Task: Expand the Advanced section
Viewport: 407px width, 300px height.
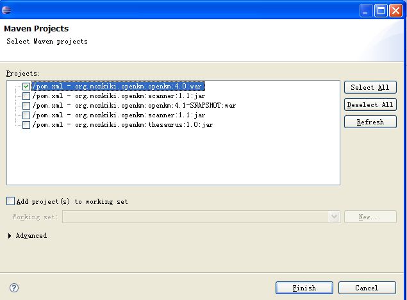Action: tap(10, 236)
